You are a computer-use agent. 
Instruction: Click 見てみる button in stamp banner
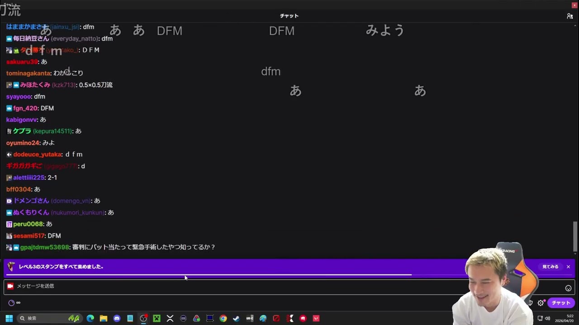click(x=551, y=267)
